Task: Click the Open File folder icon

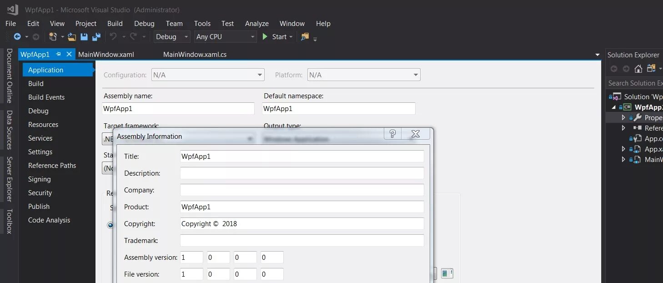Action: click(x=72, y=37)
